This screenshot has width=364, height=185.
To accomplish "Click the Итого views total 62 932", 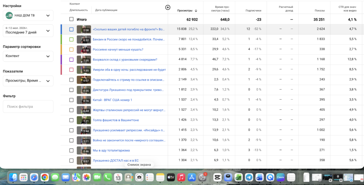I will tap(192, 19).
